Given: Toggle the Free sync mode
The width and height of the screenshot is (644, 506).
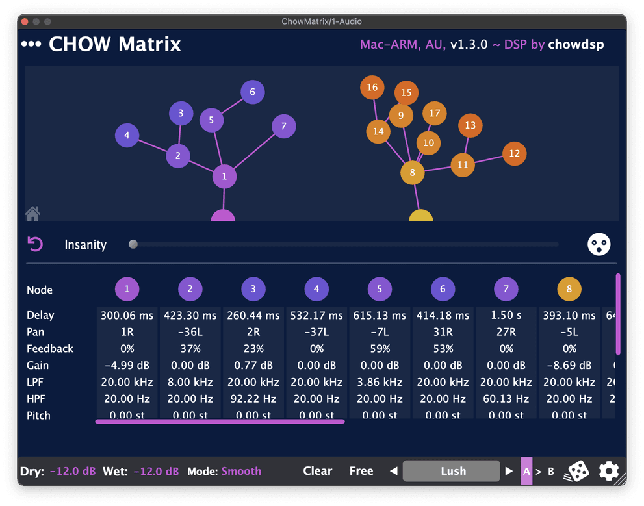Looking at the screenshot, I should [x=361, y=471].
